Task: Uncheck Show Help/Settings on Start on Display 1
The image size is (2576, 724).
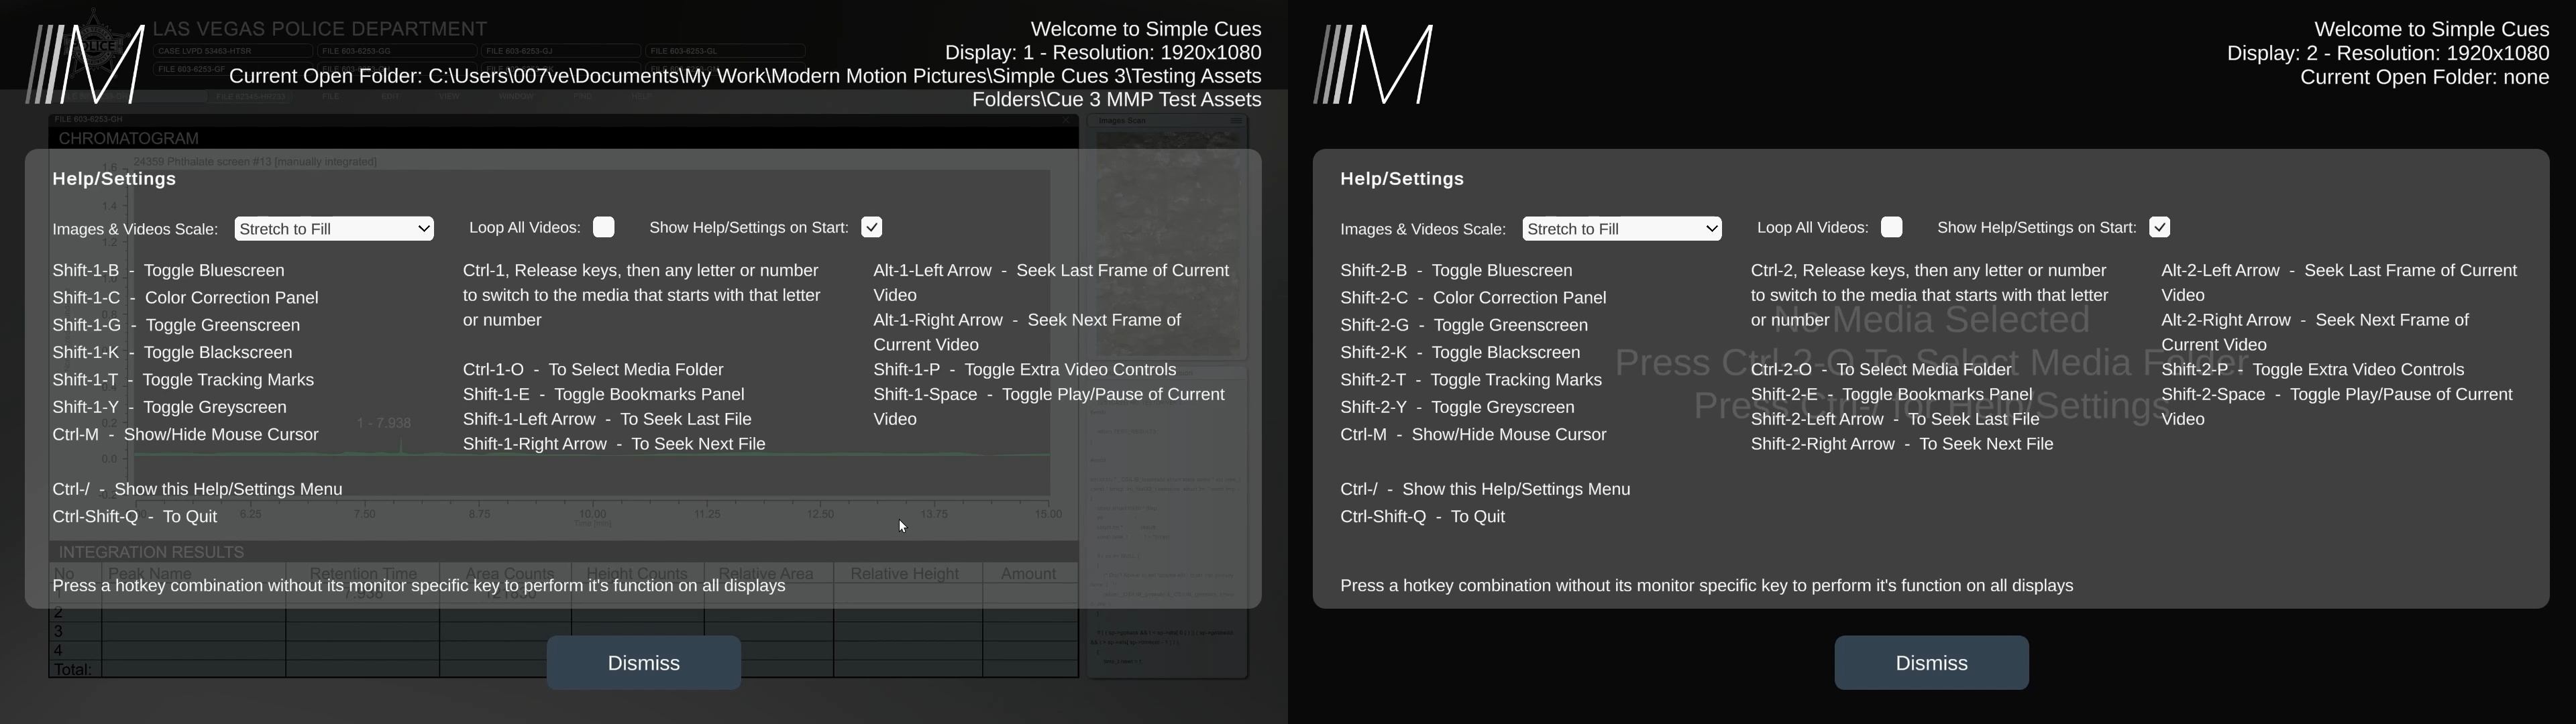Action: pyautogui.click(x=872, y=227)
